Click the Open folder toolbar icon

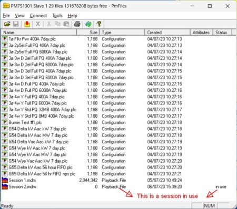[7, 24]
